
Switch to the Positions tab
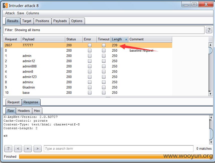(42, 21)
